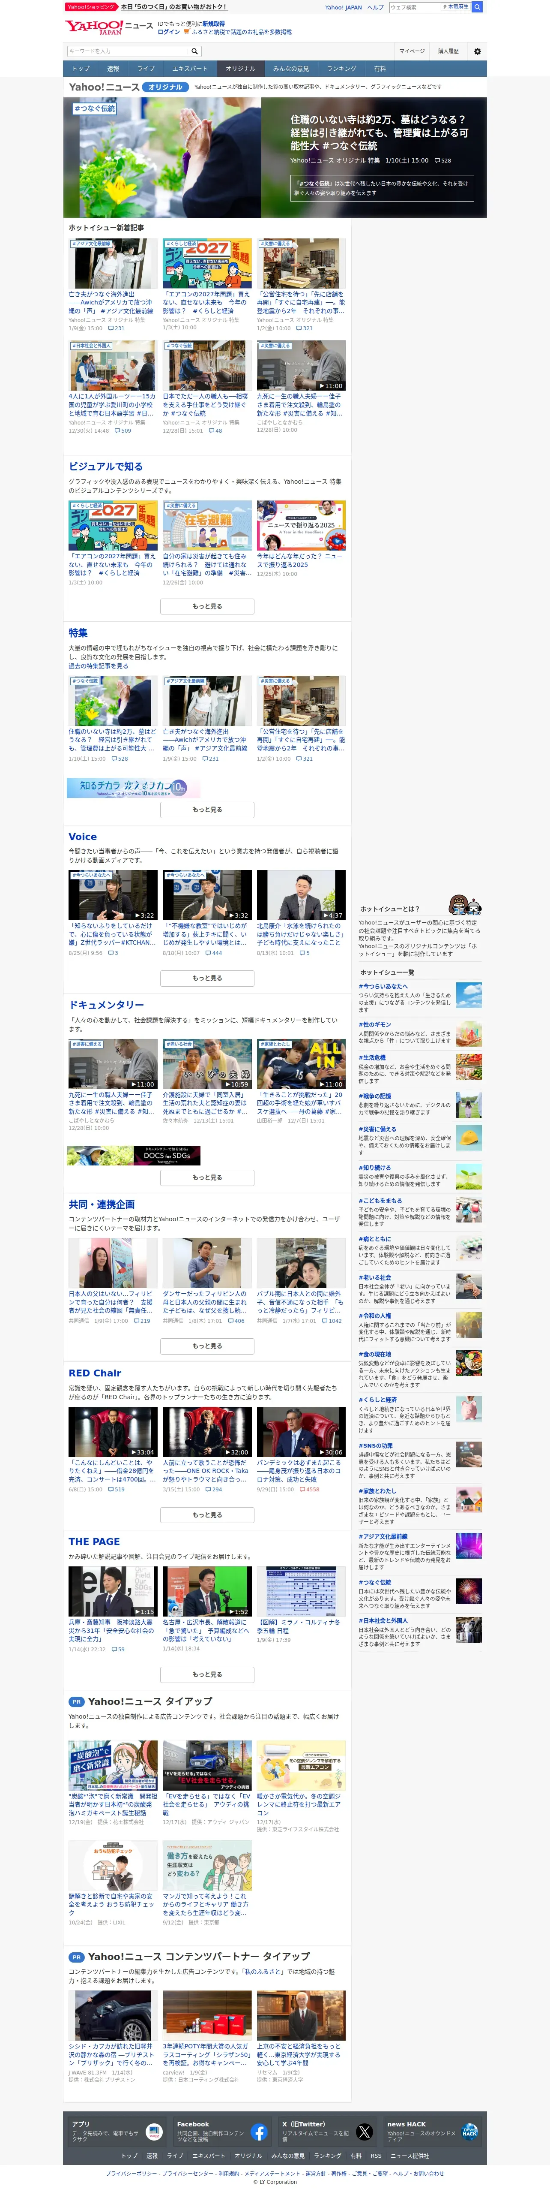Open the #生活危機 hot issue link
Screen dimensions: 550x2195
tap(372, 1057)
